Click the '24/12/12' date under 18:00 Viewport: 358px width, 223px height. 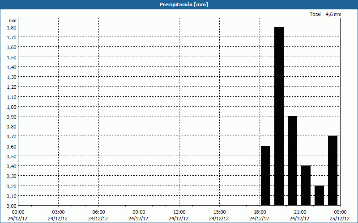259,219
